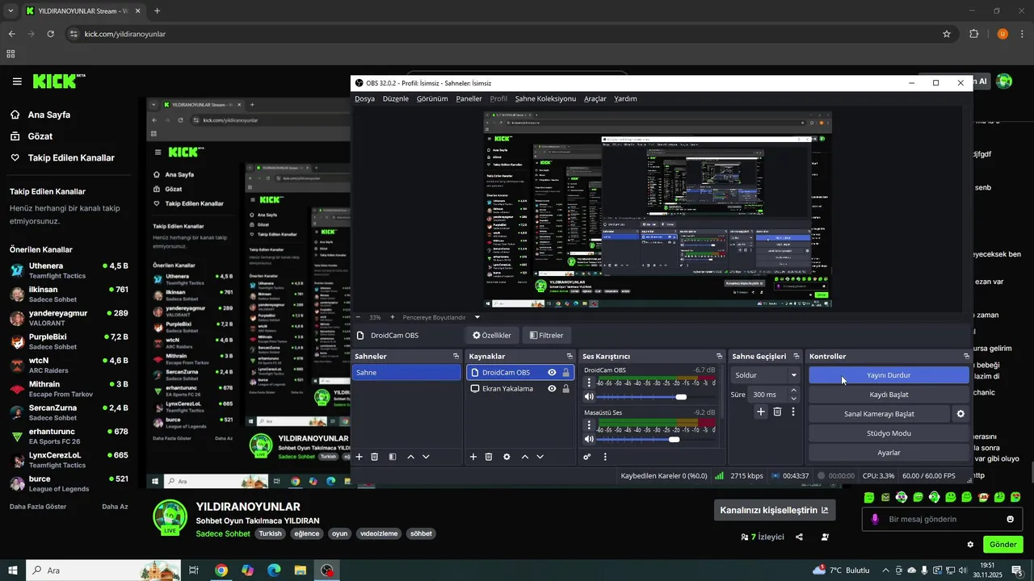Open Özellikler for selected source
The height and width of the screenshot is (581, 1034).
(x=492, y=335)
